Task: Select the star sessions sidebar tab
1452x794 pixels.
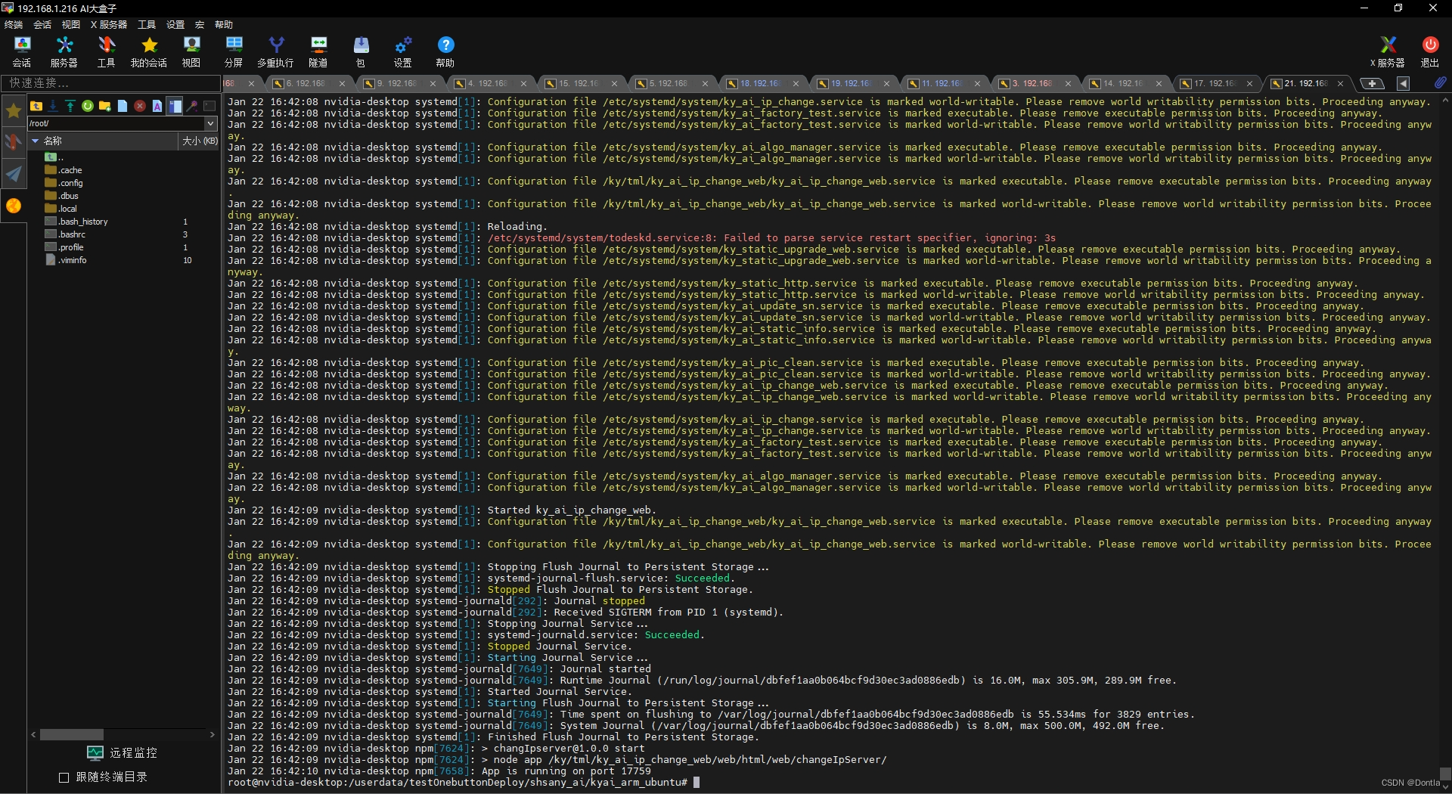Action: coord(14,111)
